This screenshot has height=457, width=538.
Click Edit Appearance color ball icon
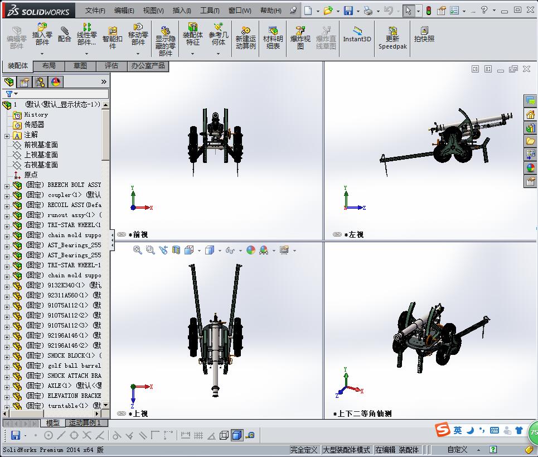click(251, 250)
